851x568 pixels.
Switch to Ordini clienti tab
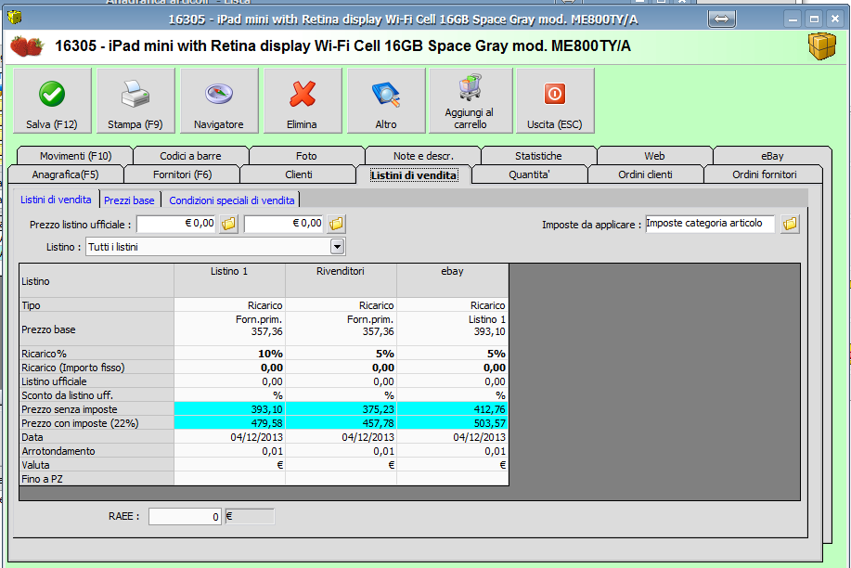(645, 174)
